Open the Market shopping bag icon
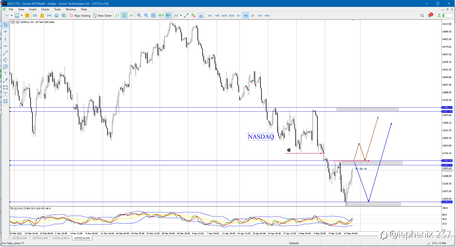This screenshot has height=247, width=456. coord(42,16)
